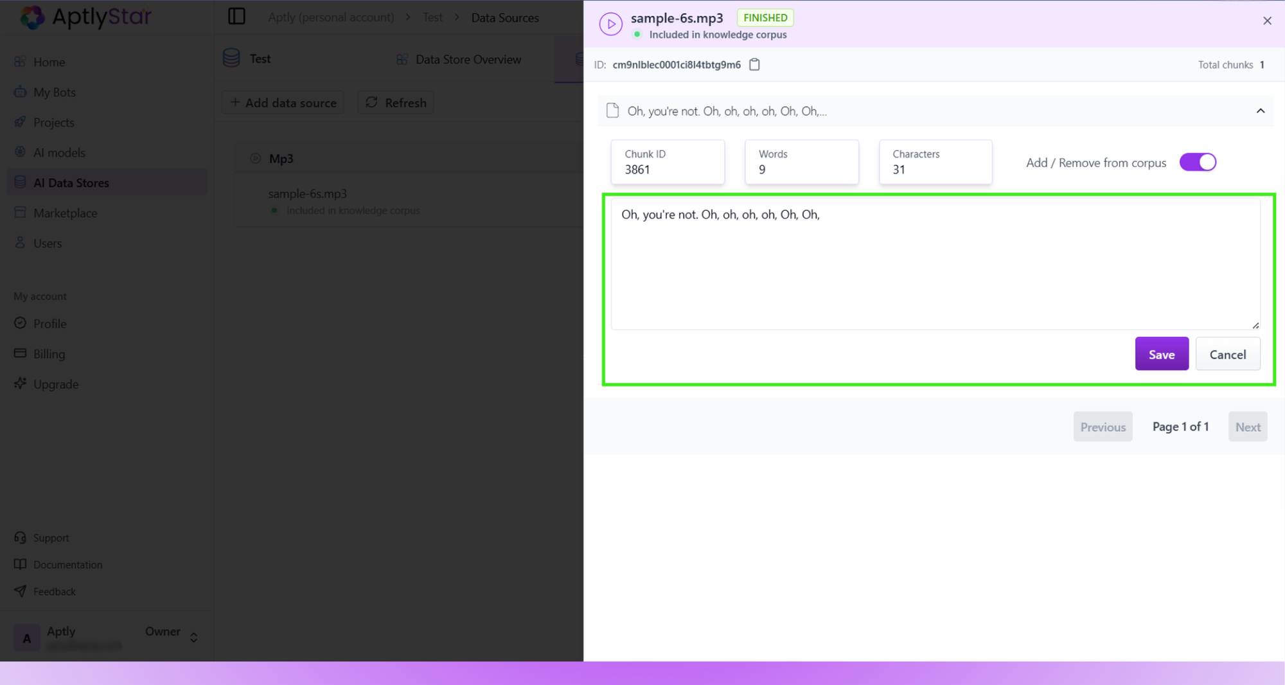1285x685 pixels.
Task: Save the chunk text changes
Action: point(1162,353)
